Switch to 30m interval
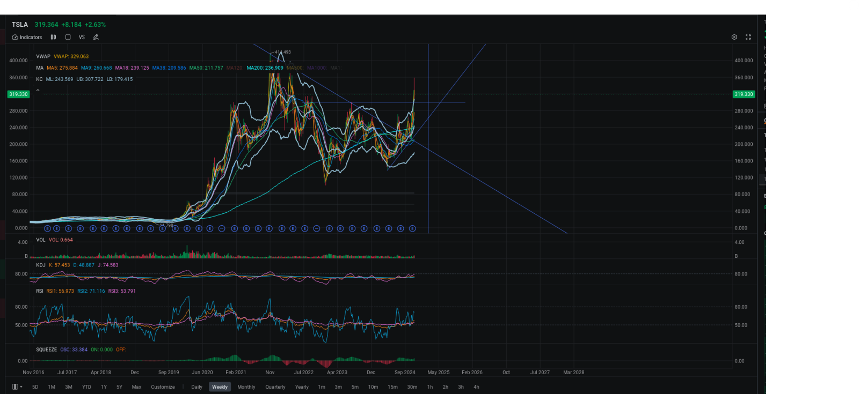 (x=412, y=387)
